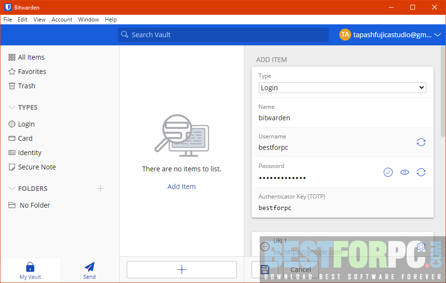
Task: Filter by Secure Note icon
Action: pyautogui.click(x=11, y=167)
